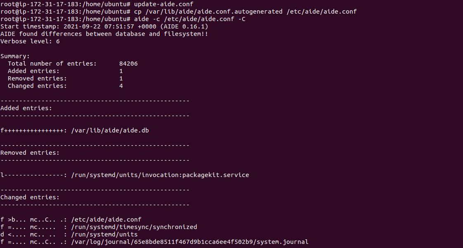Click the Removed entries section header

[x=30, y=153]
